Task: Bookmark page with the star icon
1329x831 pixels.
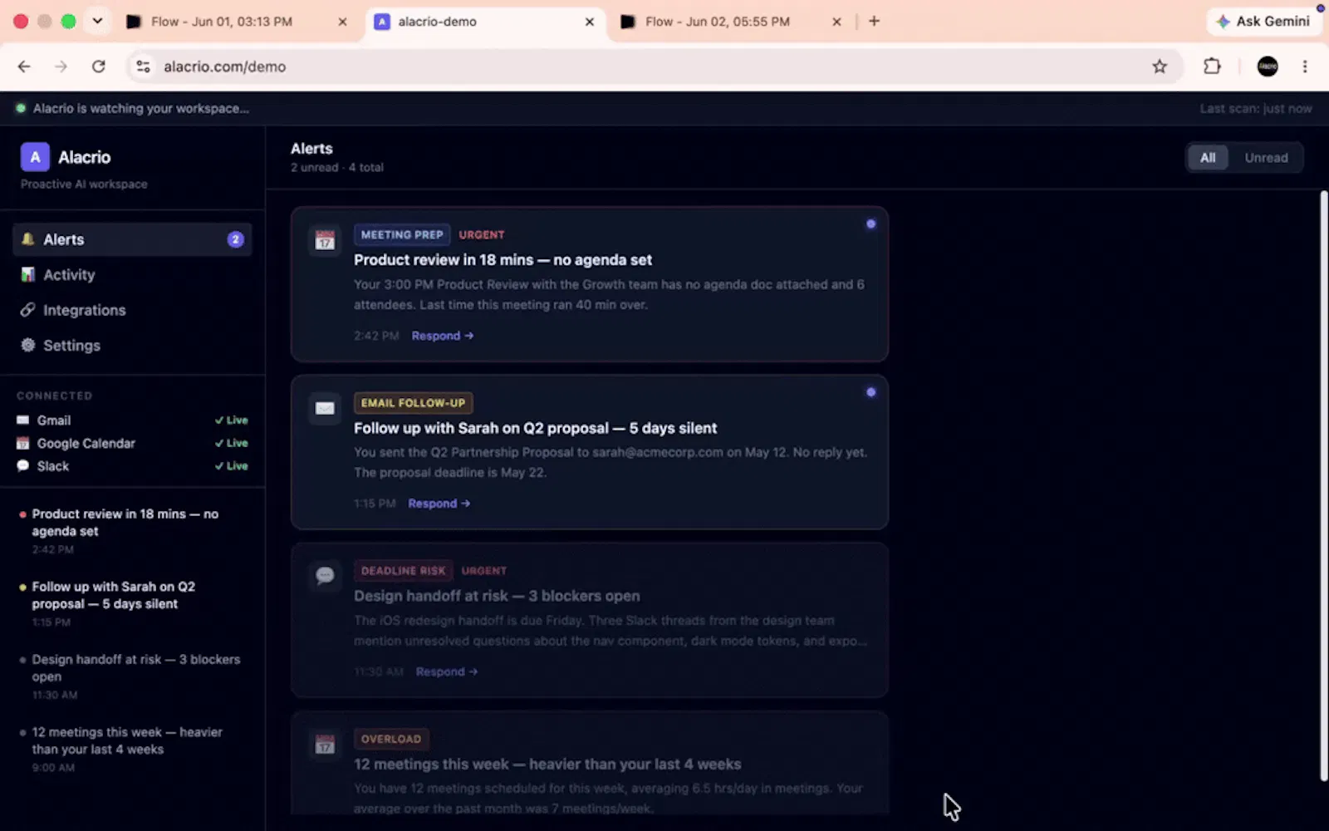Action: pyautogui.click(x=1160, y=66)
